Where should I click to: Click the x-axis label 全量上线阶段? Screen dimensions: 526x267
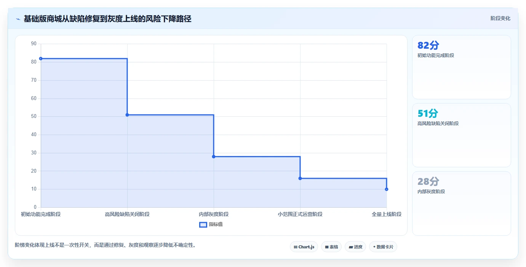(387, 214)
